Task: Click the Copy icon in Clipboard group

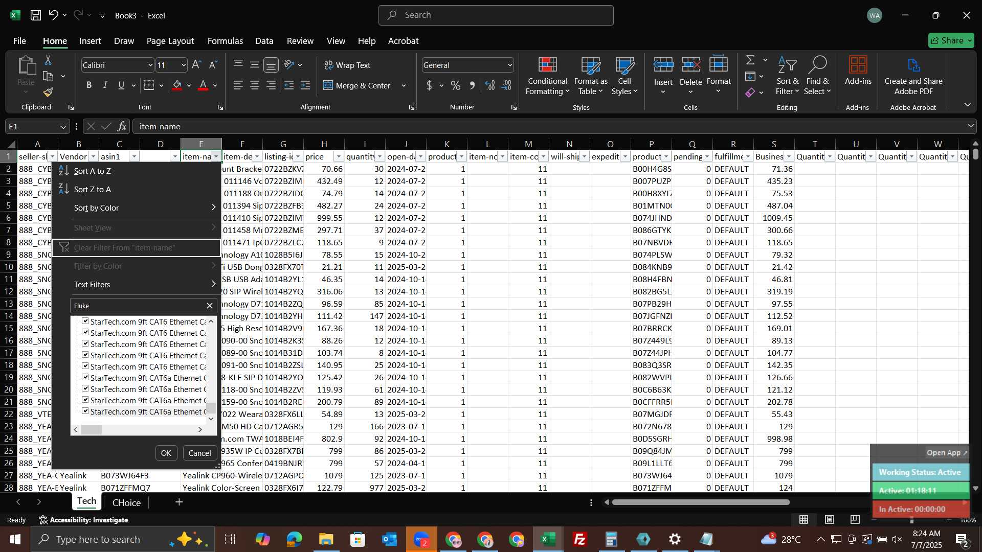Action: (48, 77)
